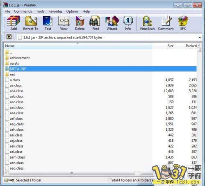Open the Favorites menu
This screenshot has height=186, width=205.
[55, 11]
